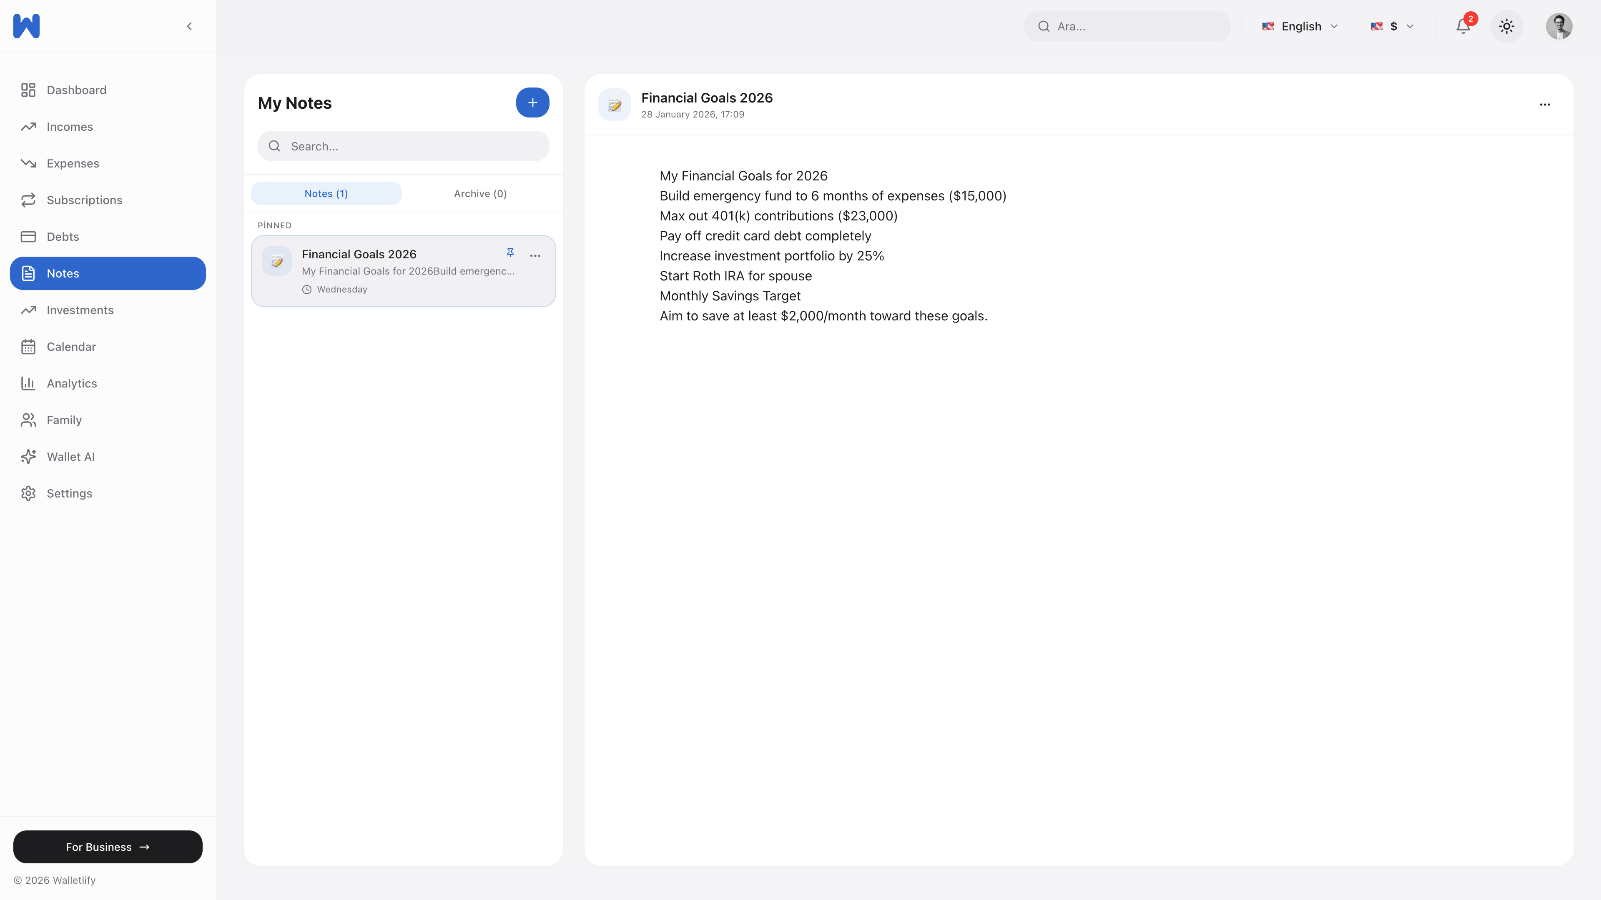Viewport: 1601px width, 900px height.
Task: Expand the English language dropdown
Action: click(1300, 26)
